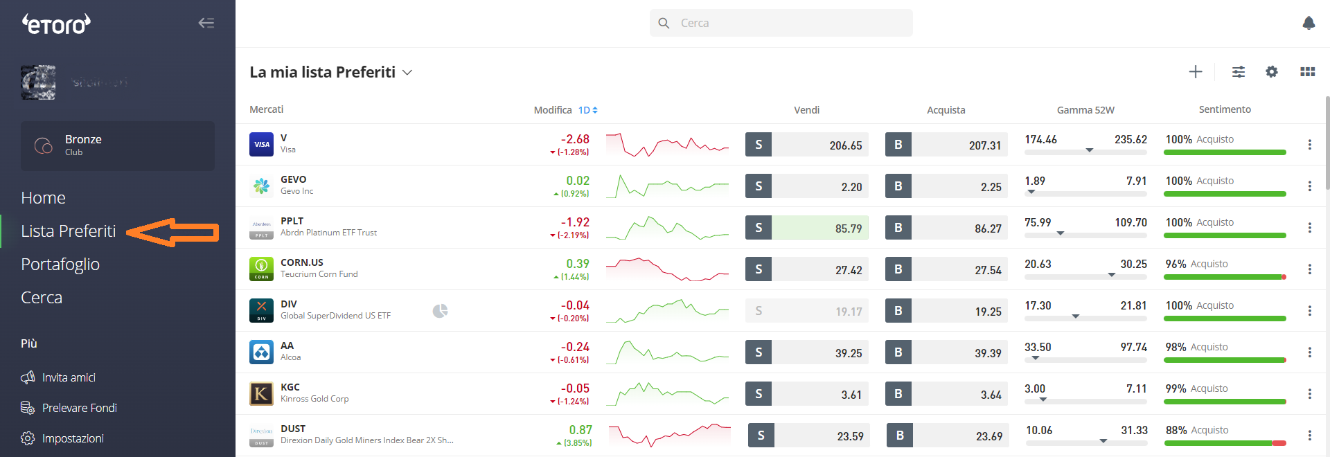
Task: Open Prelevare Fondi
Action: tap(69, 408)
